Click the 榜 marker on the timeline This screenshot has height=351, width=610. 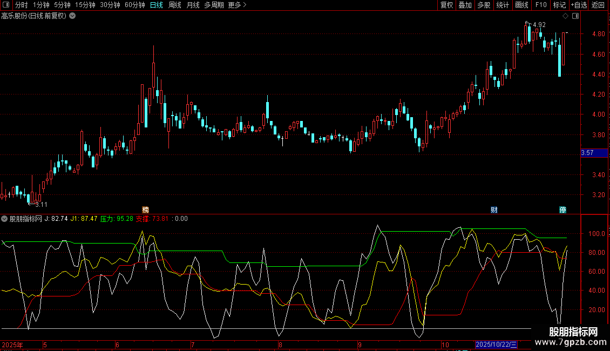tap(145, 210)
